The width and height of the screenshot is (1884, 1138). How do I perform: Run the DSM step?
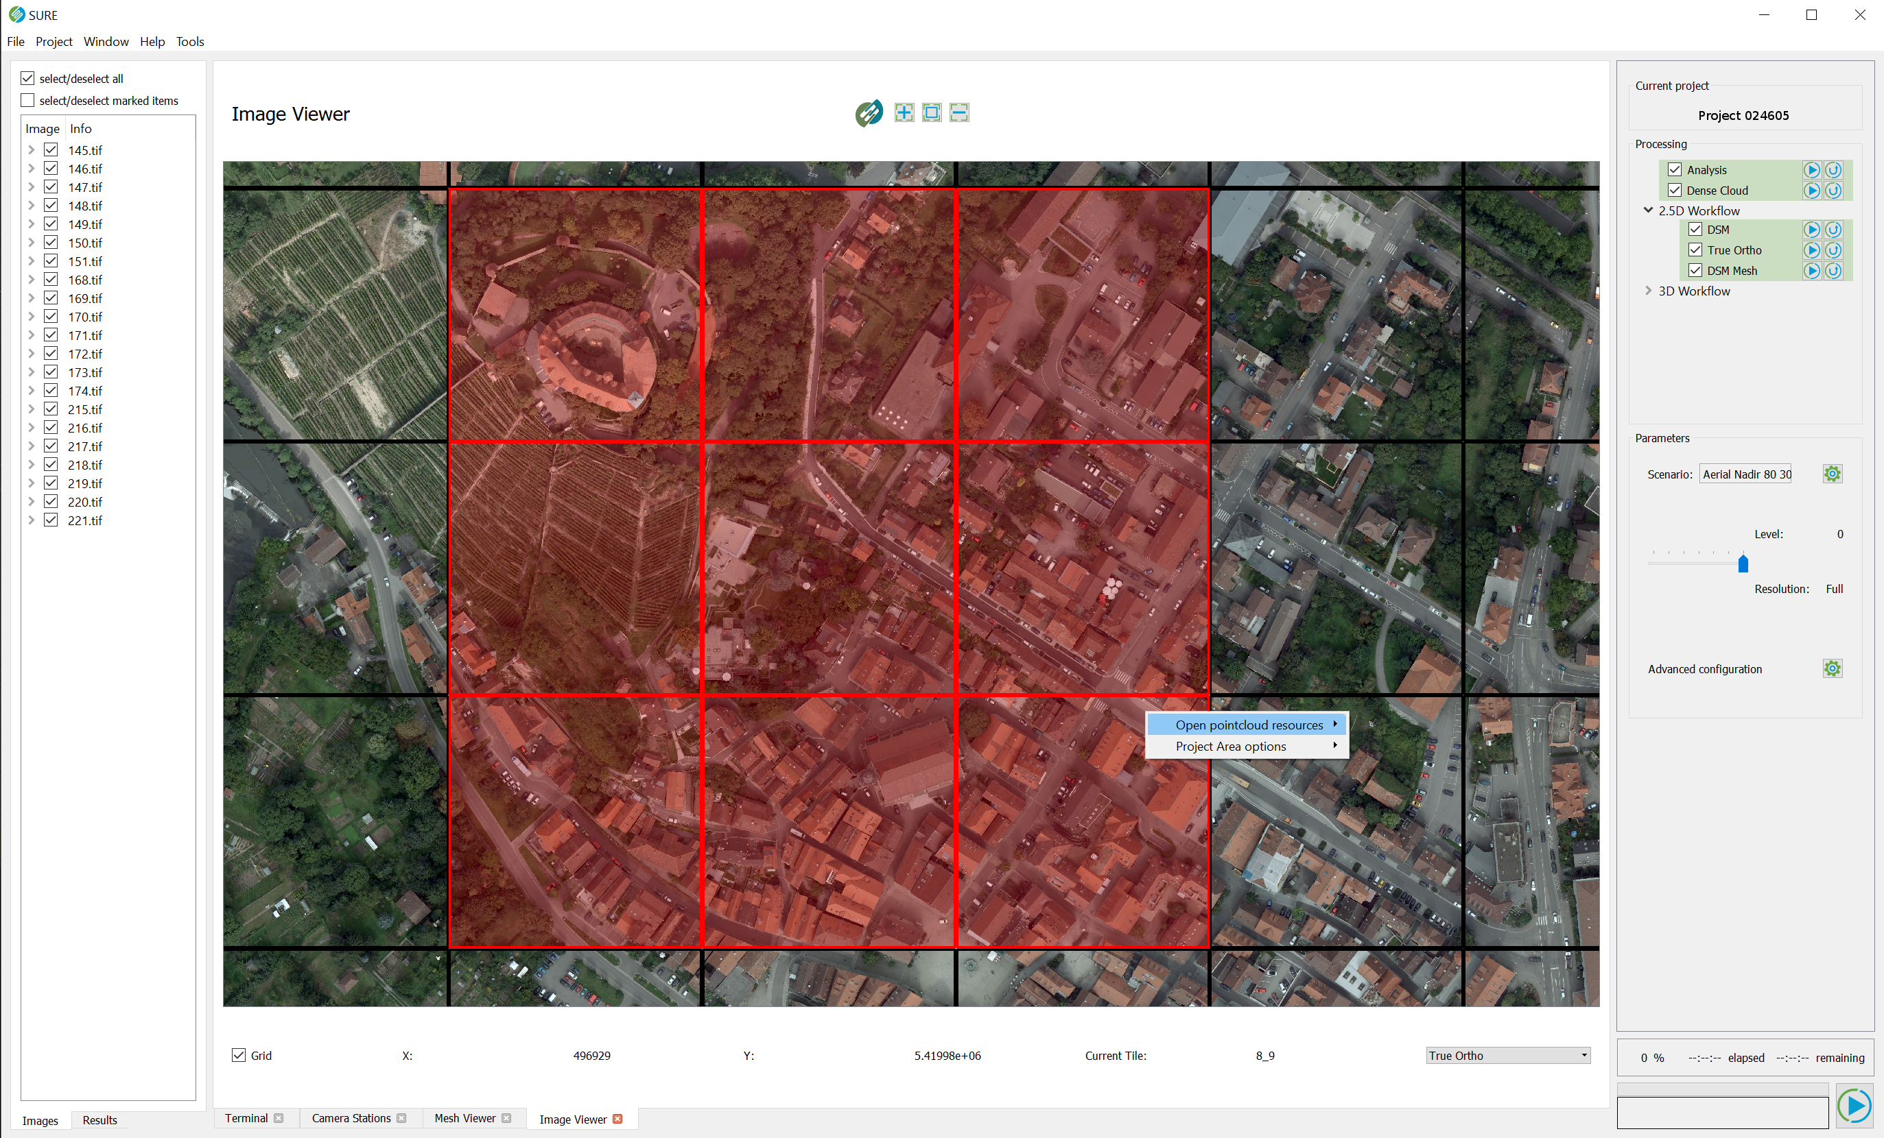point(1811,229)
